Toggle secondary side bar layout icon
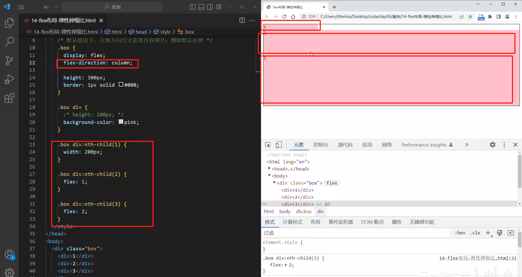This screenshot has height=277, width=522. pyautogui.click(x=210, y=7)
